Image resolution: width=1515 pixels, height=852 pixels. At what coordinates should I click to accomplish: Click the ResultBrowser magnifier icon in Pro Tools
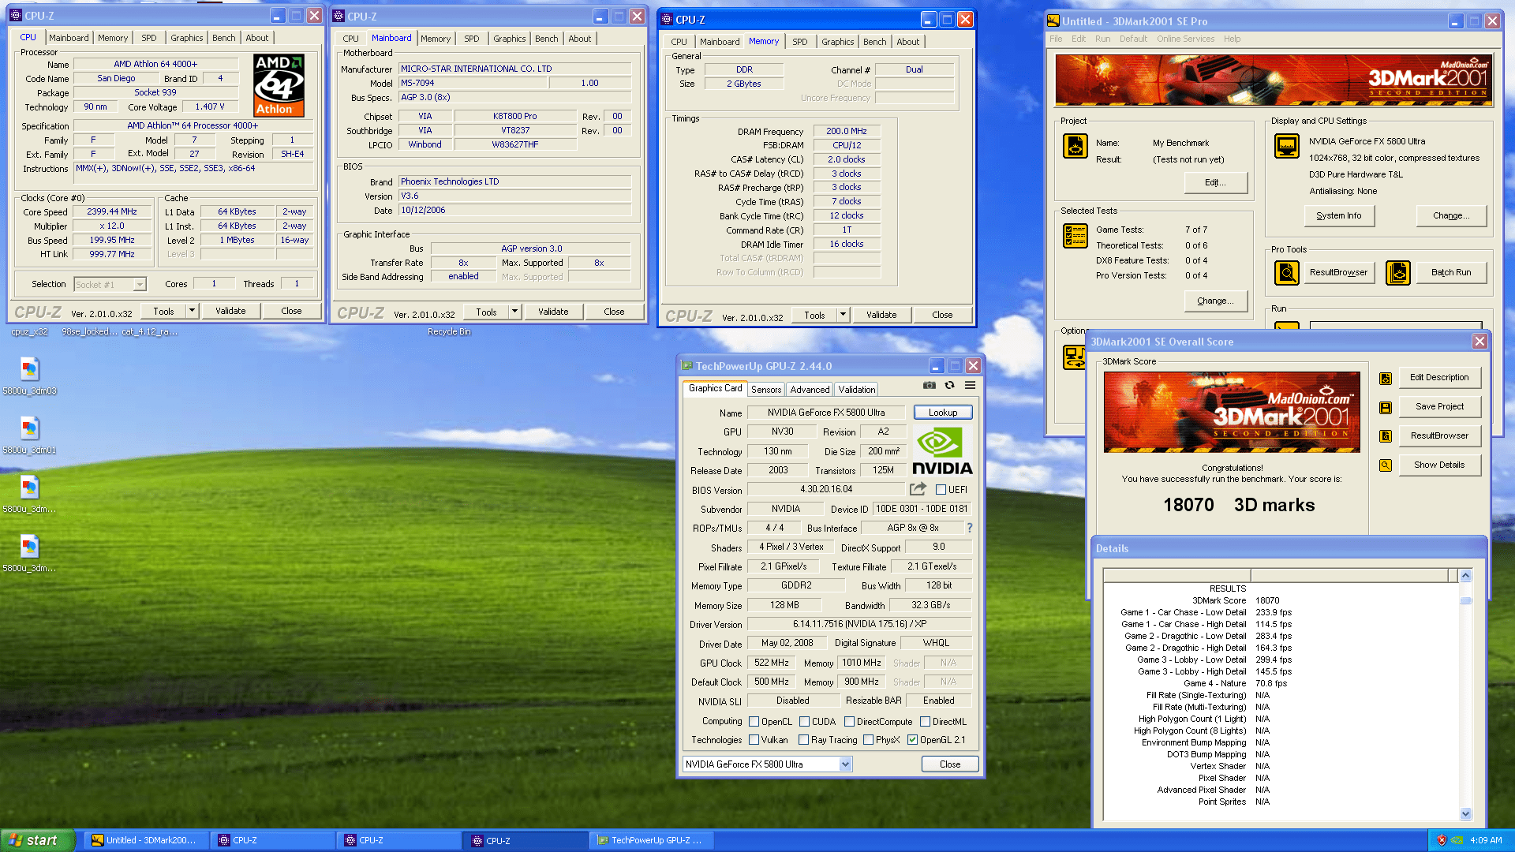(1287, 273)
